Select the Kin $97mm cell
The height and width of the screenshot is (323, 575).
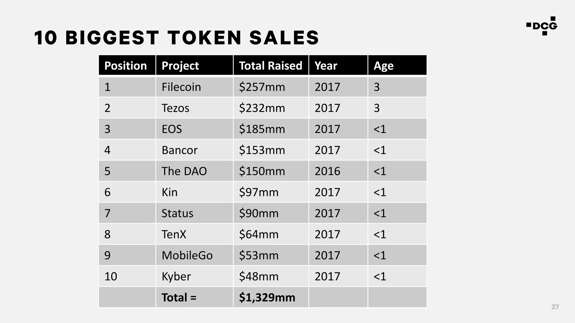click(271, 192)
